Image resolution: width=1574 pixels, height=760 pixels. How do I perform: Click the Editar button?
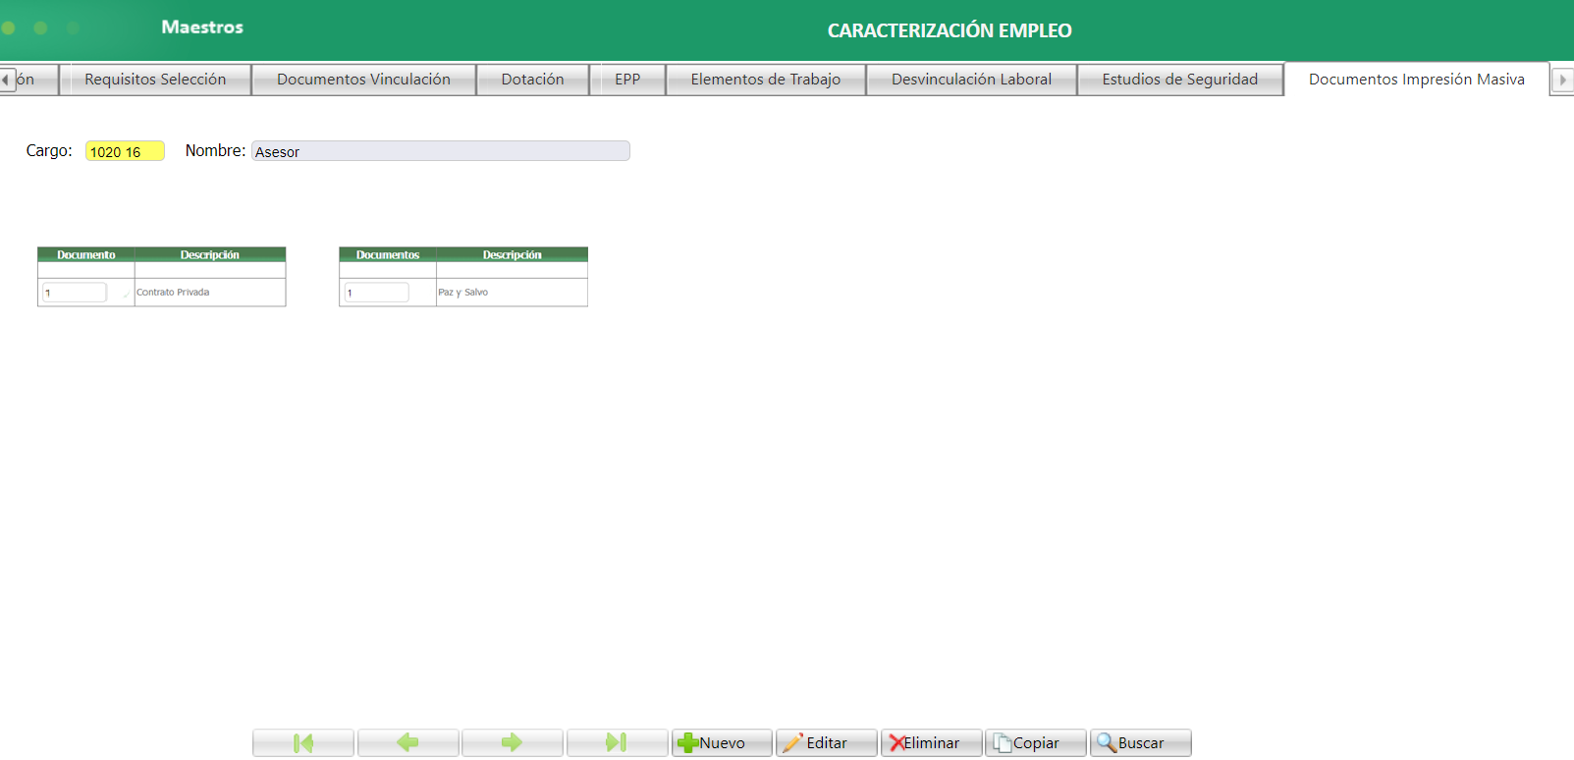pyautogui.click(x=826, y=742)
